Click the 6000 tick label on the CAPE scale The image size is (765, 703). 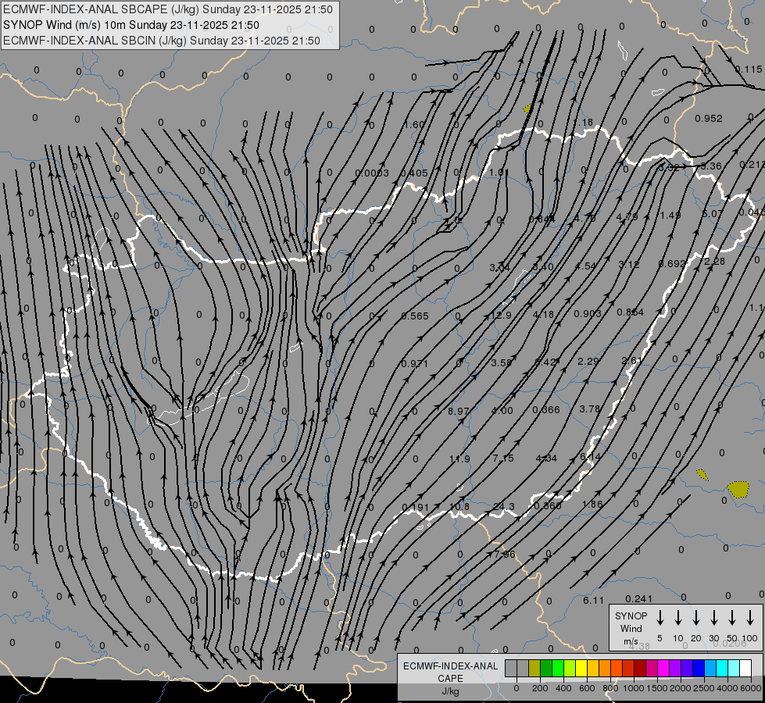coord(751,689)
